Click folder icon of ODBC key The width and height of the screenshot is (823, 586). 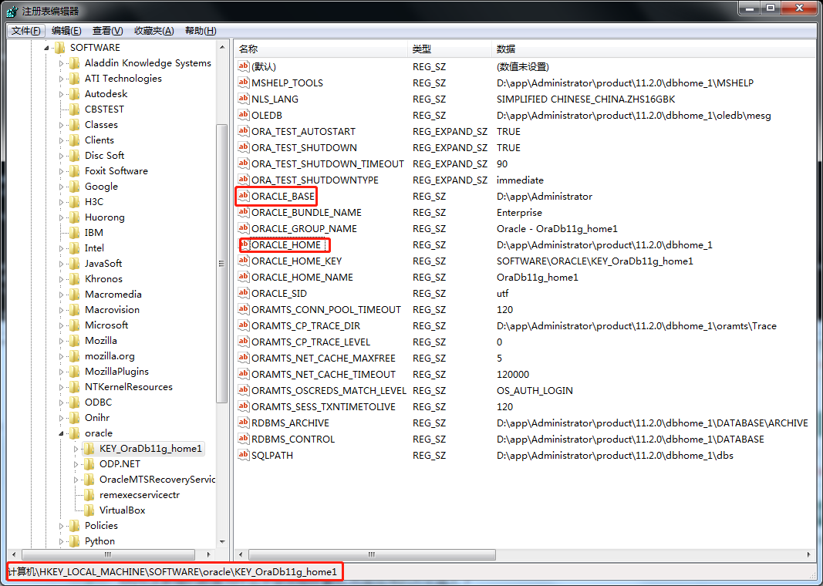(x=75, y=402)
